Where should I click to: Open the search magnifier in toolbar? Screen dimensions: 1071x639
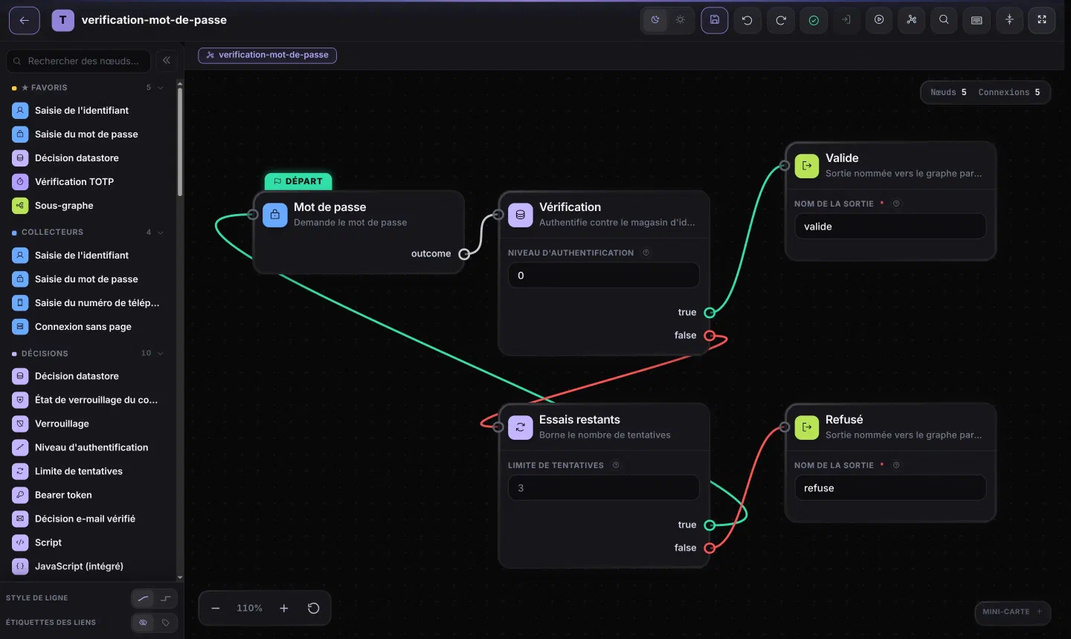944,20
